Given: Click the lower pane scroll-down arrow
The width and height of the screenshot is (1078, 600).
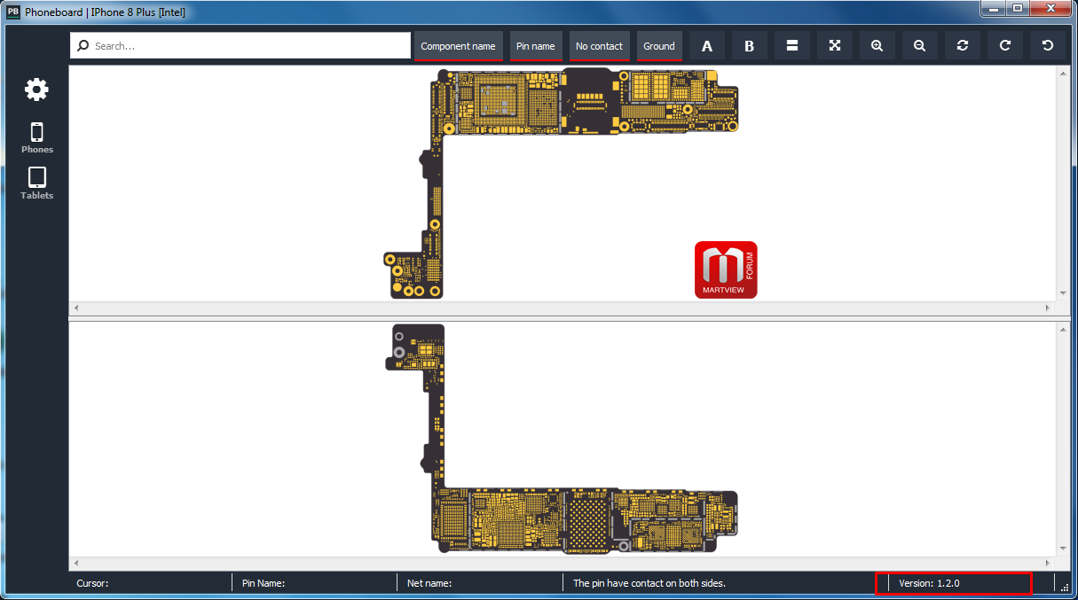Looking at the screenshot, I should point(1063,549).
